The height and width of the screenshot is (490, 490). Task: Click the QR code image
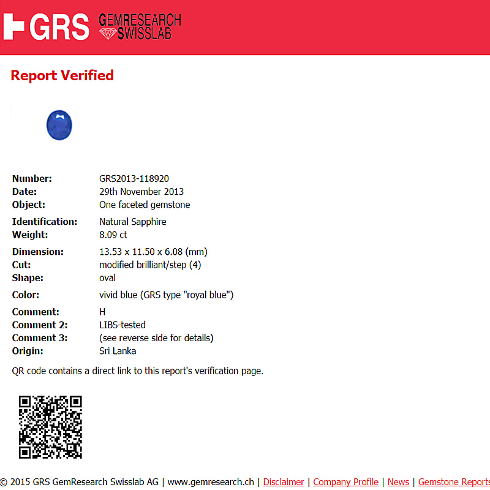(x=50, y=427)
